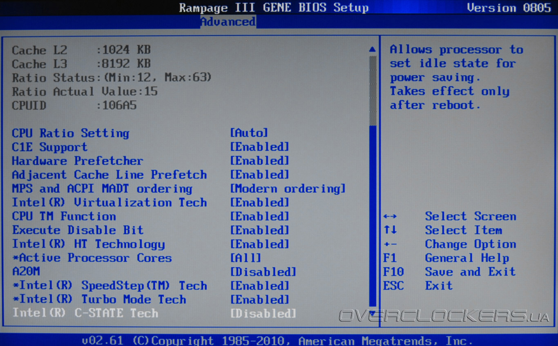Click the Cache L3 8192 KB line

coord(81,64)
